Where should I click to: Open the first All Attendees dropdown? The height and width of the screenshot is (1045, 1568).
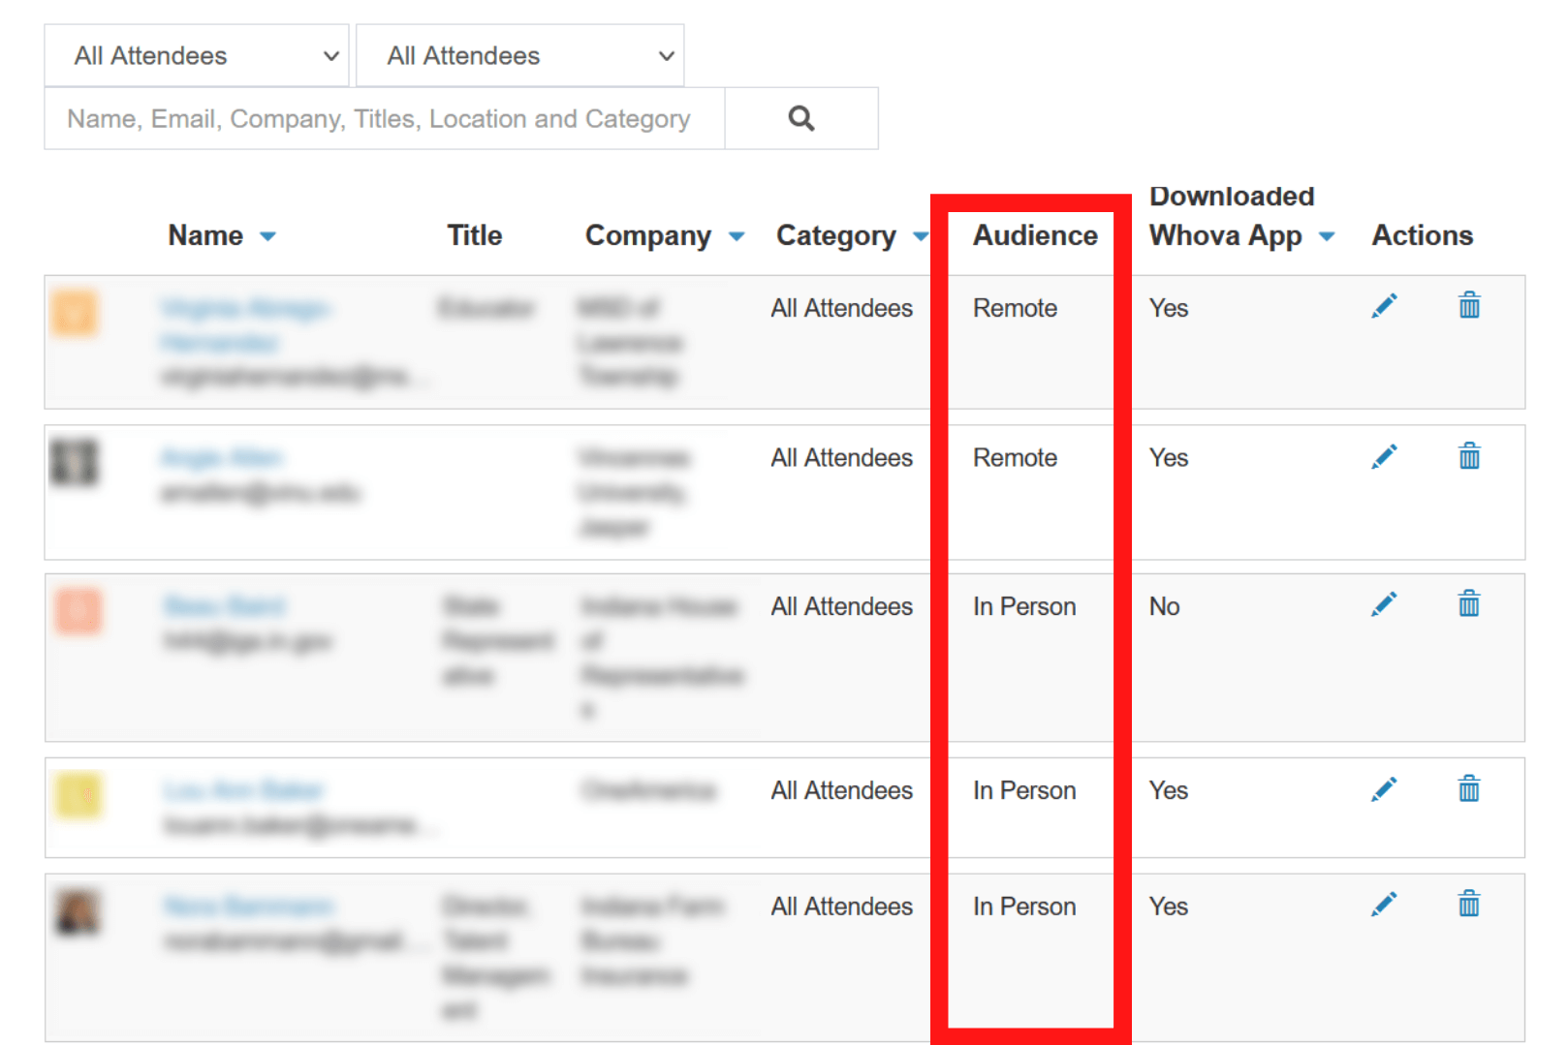tap(196, 56)
